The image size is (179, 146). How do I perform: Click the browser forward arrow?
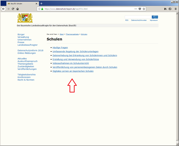point(8,9)
